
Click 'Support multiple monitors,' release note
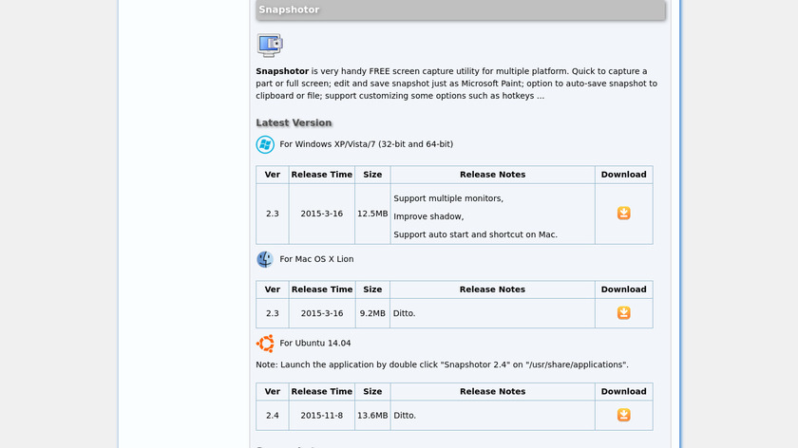(448, 198)
